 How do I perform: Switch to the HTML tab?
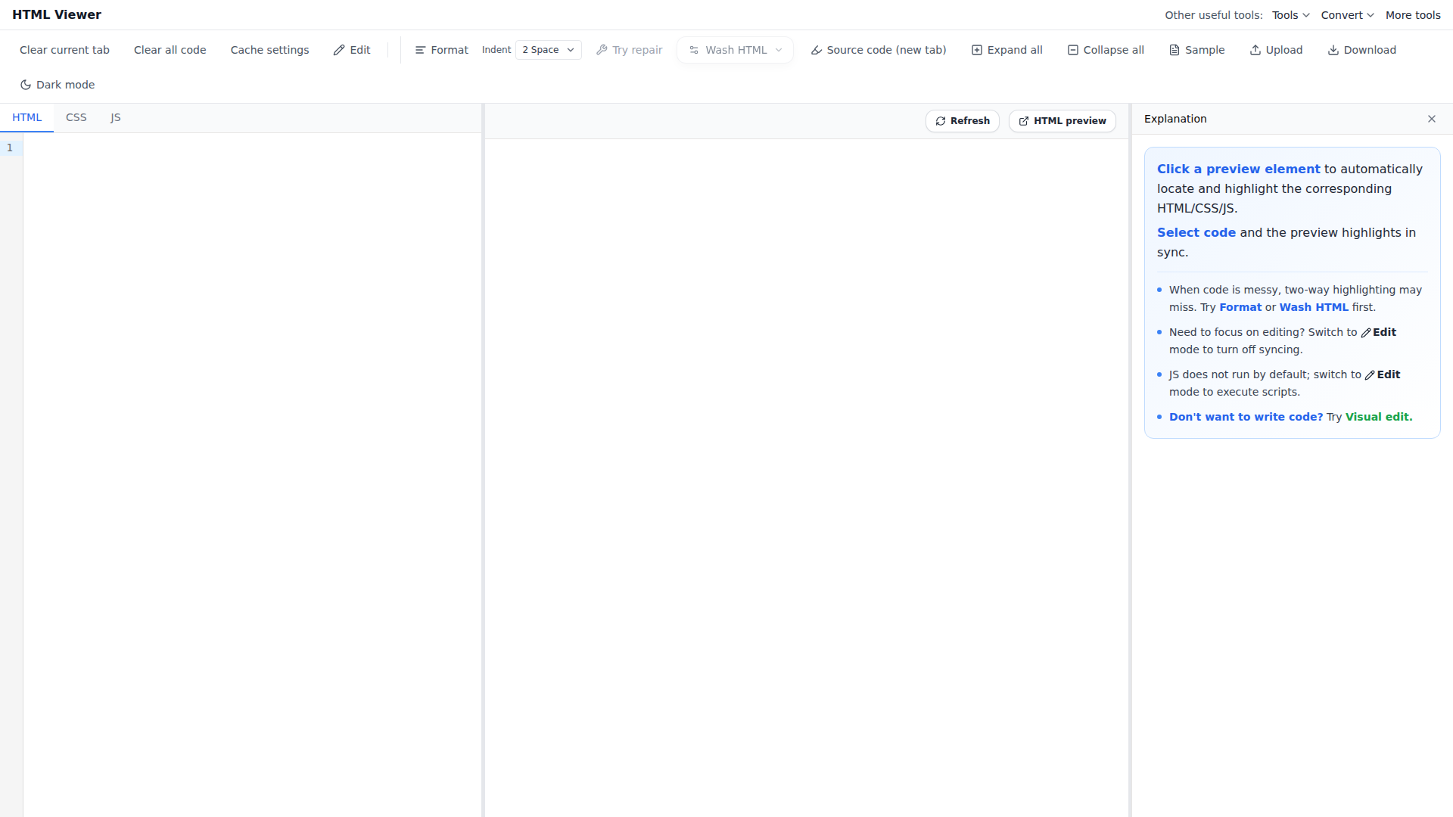27,117
